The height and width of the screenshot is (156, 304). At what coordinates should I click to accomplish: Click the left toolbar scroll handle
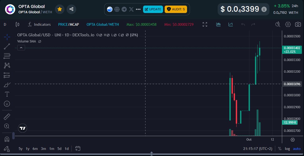(x=13, y=136)
